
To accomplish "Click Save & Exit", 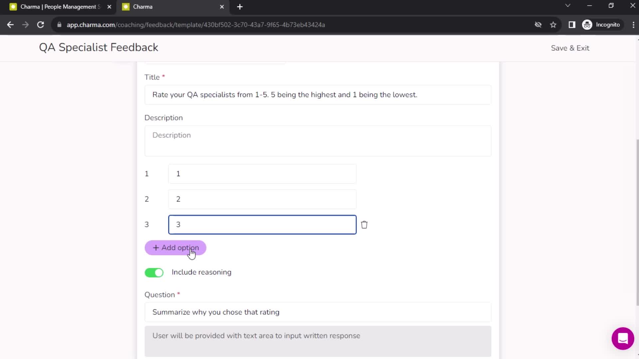I will [x=570, y=48].
